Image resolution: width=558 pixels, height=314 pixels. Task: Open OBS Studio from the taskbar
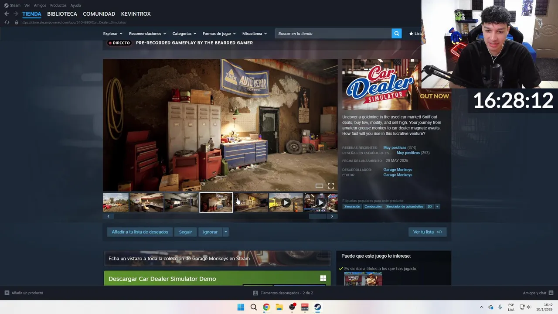292,307
